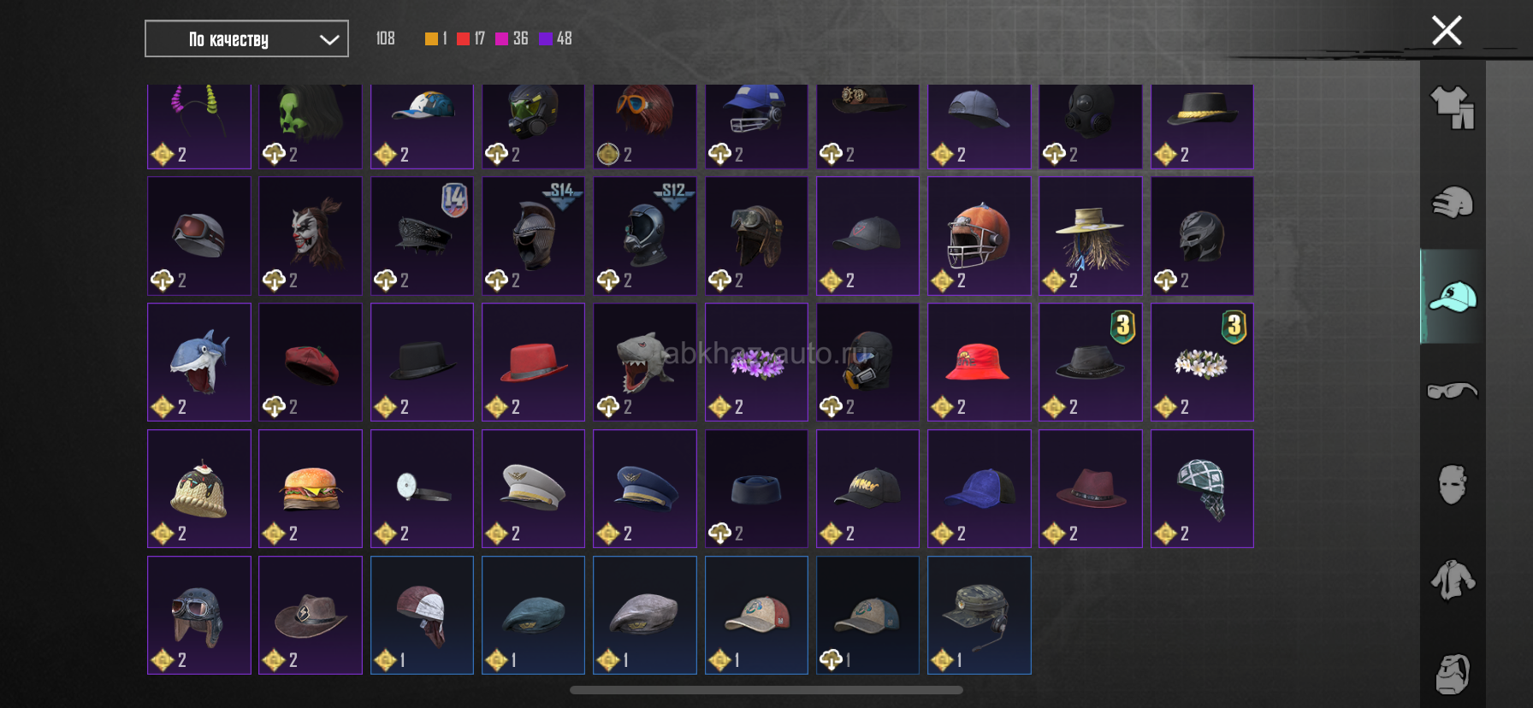Image resolution: width=1533 pixels, height=708 pixels.
Task: Select the cap headwear category icon
Action: (1453, 297)
